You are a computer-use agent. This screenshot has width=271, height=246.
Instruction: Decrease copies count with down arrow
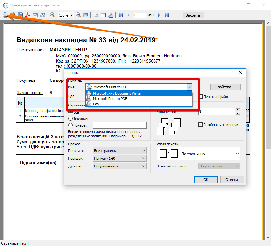(x=238, y=113)
